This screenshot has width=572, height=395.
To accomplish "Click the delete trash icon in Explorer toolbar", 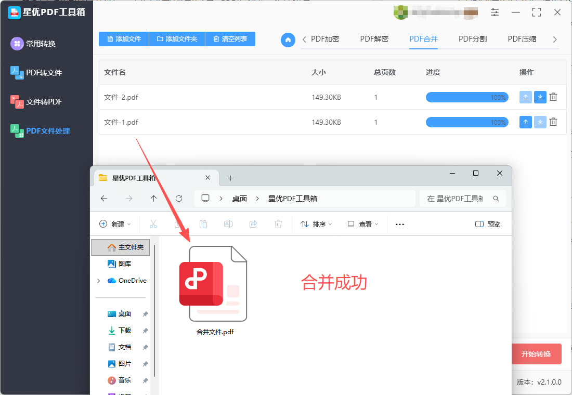I will tap(278, 224).
